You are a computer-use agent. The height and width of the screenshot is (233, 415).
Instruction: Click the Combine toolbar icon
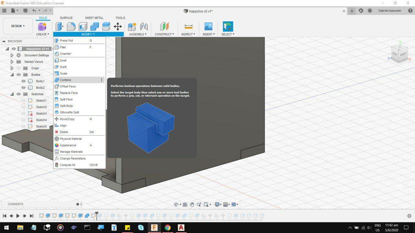tap(94, 27)
